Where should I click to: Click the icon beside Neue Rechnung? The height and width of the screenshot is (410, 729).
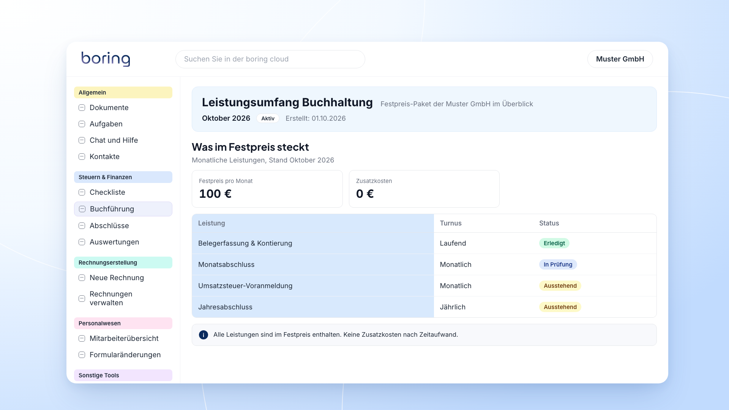[x=82, y=278]
